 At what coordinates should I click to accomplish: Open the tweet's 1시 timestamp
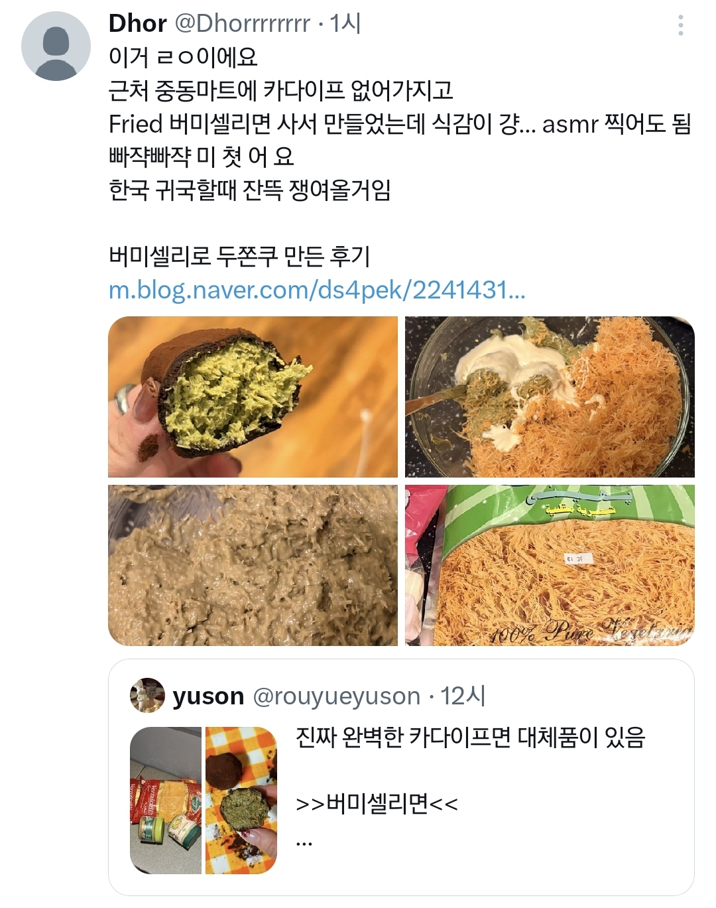click(345, 23)
